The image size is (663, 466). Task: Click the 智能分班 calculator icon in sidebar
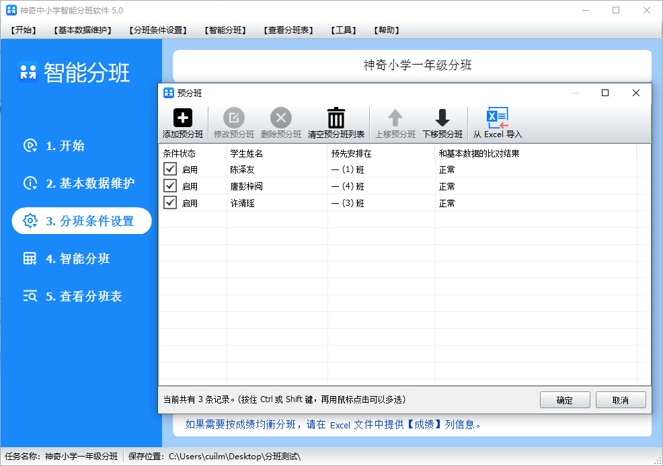30,258
